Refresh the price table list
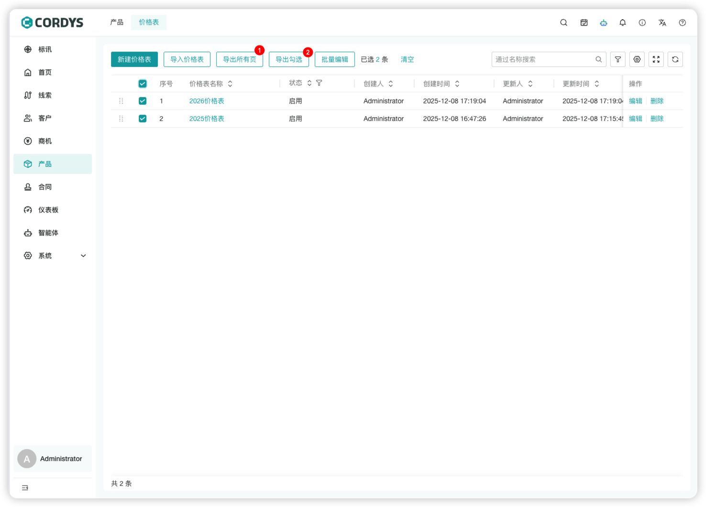706x507 pixels. pyautogui.click(x=675, y=59)
